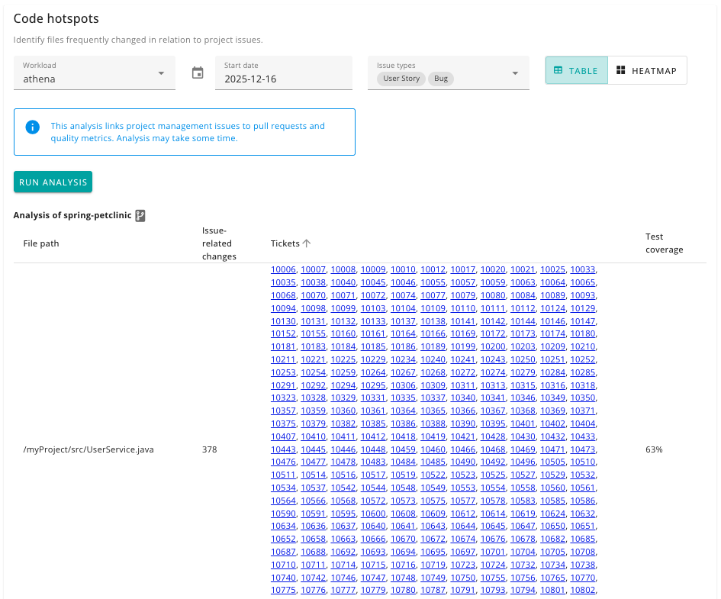Image resolution: width=721 pixels, height=599 pixels.
Task: Open ticket 10006 link
Action: pyautogui.click(x=282, y=269)
